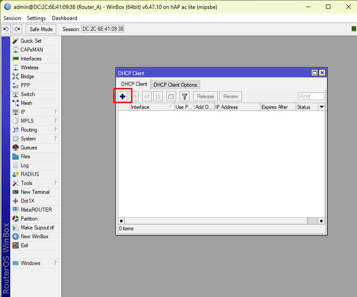Viewport: 357px width, 297px height.
Task: Click the horizontal scrollbar in DHCP Client
Action: 216,221
